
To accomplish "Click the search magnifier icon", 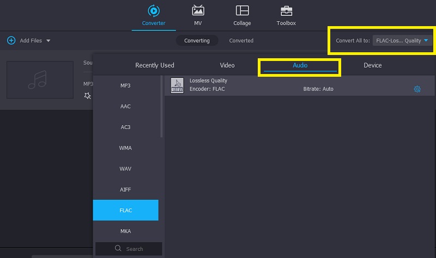I will coord(118,249).
